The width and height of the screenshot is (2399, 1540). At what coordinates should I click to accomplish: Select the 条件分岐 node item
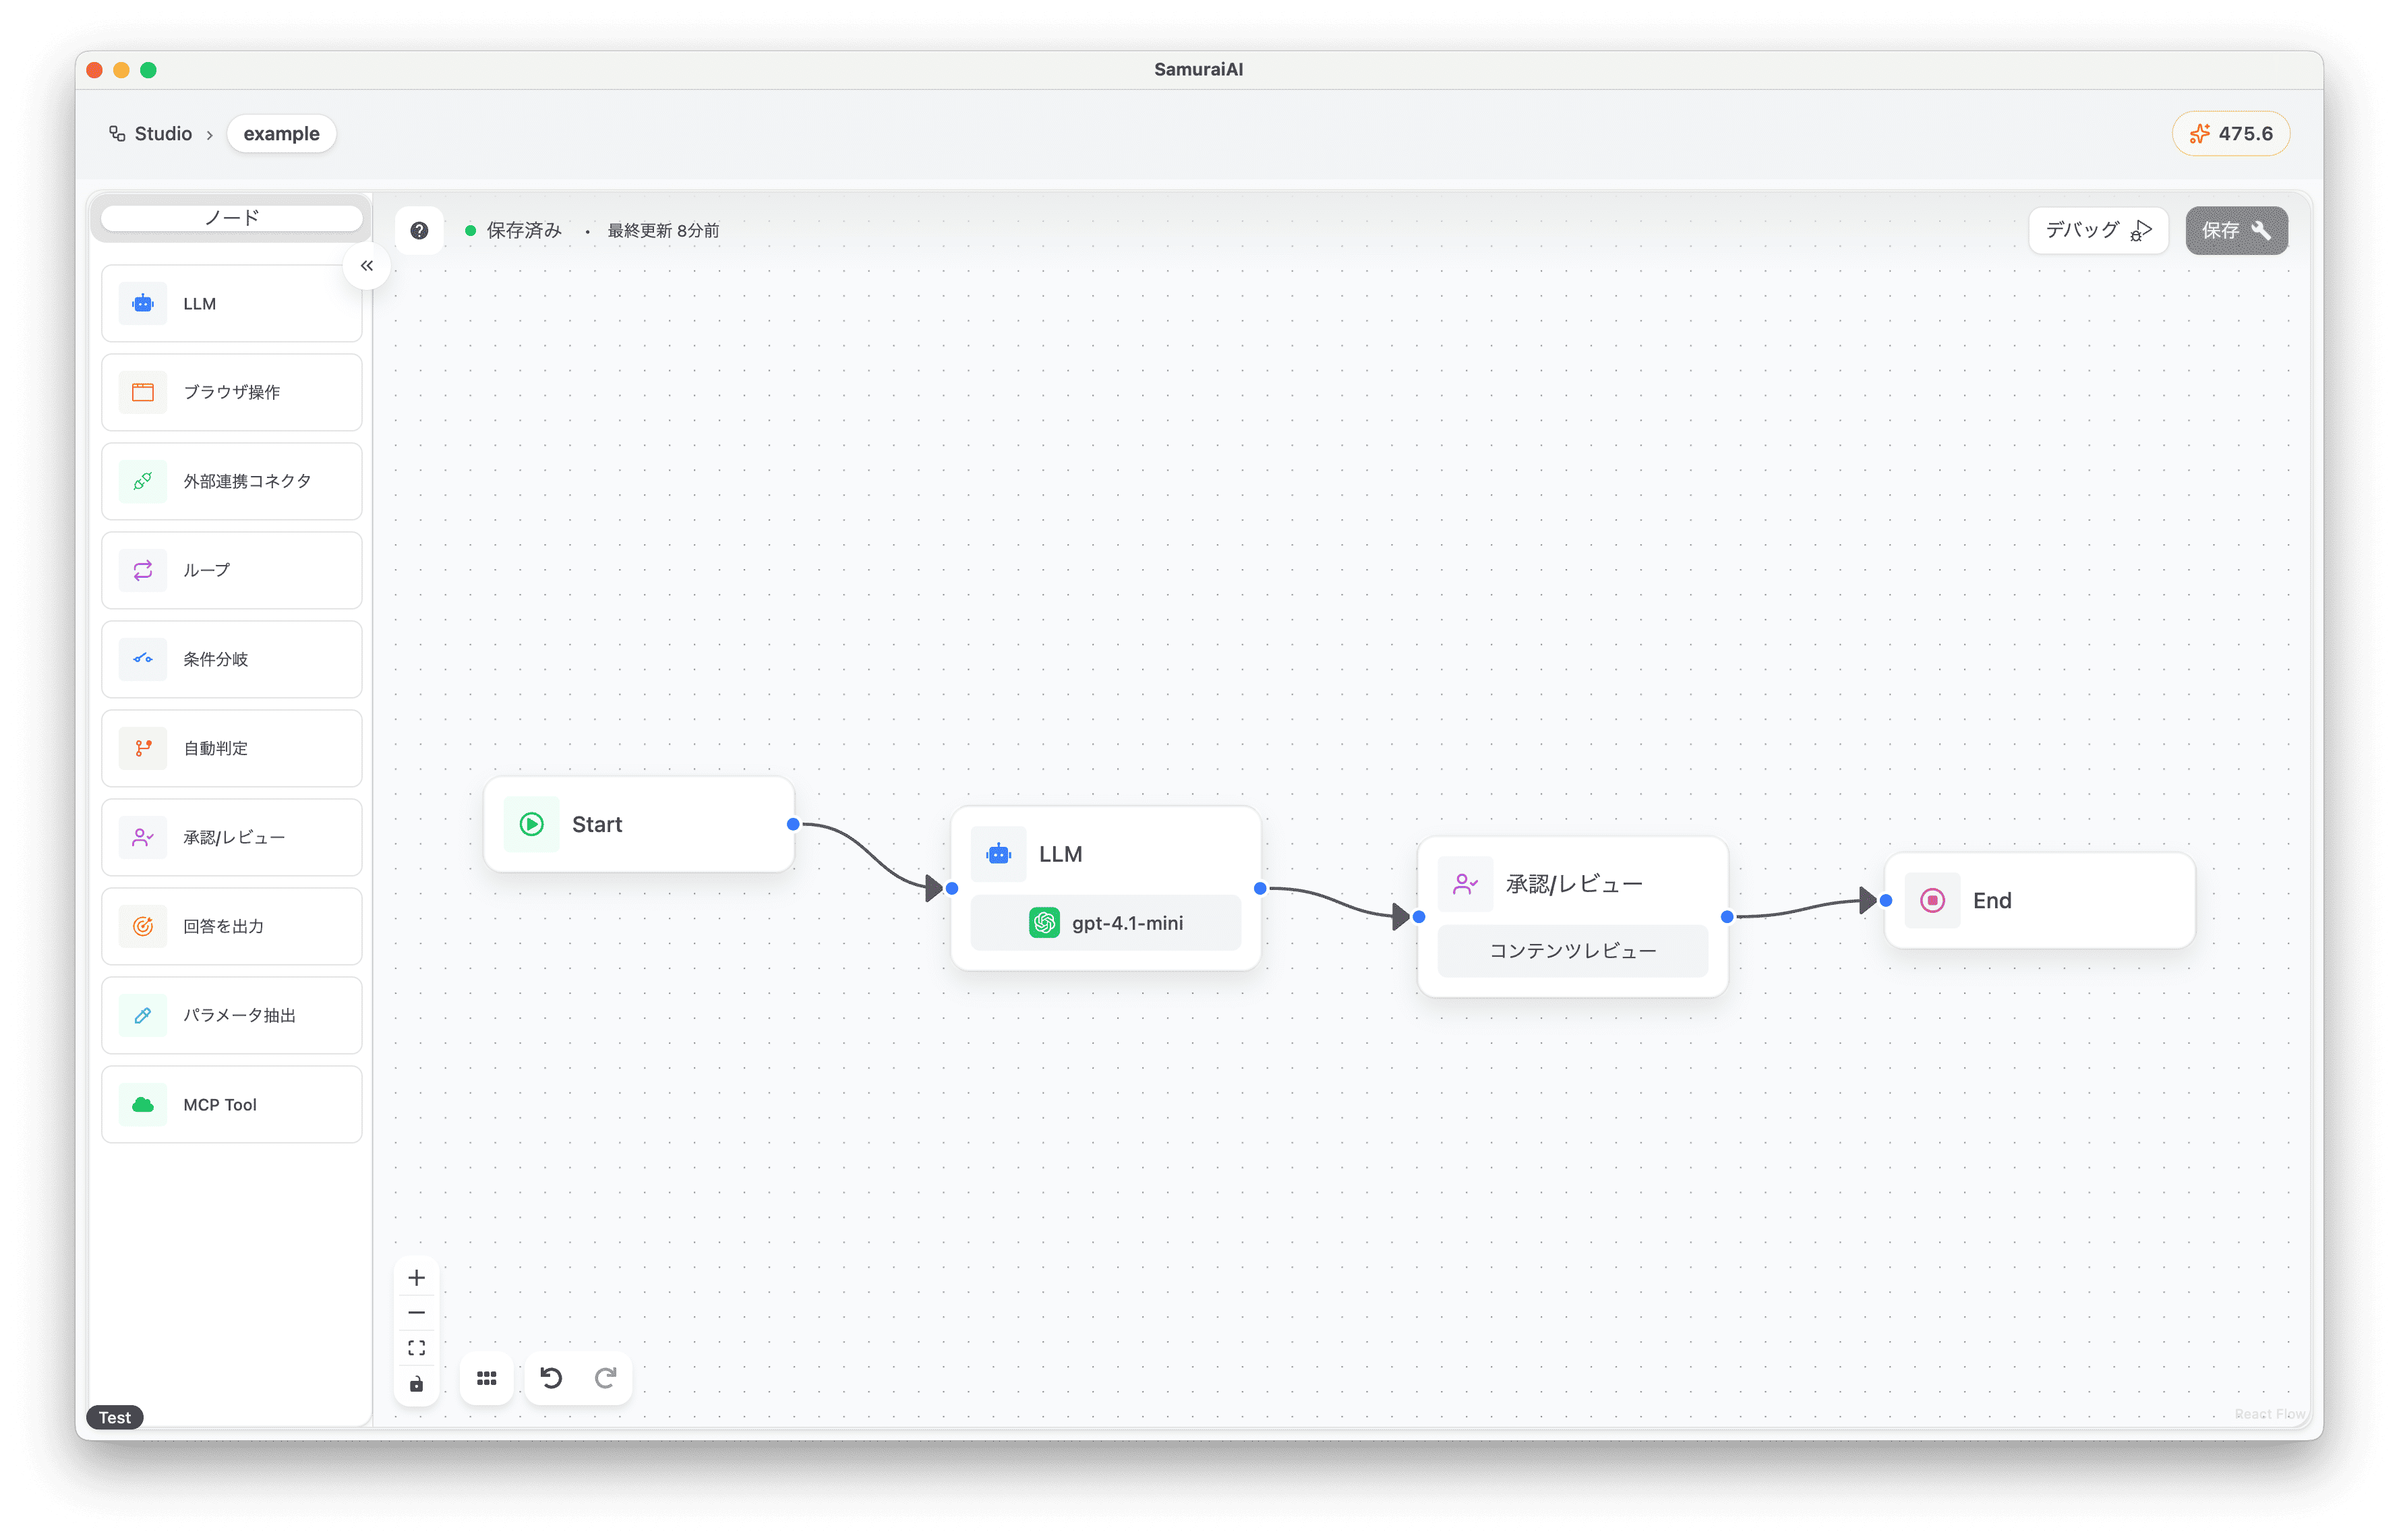tap(231, 659)
